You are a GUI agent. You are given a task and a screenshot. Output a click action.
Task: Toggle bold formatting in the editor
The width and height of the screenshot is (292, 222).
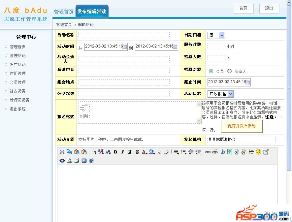pos(115,152)
